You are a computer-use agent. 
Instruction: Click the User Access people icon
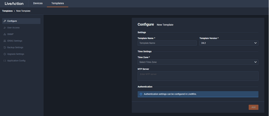point(5,28)
